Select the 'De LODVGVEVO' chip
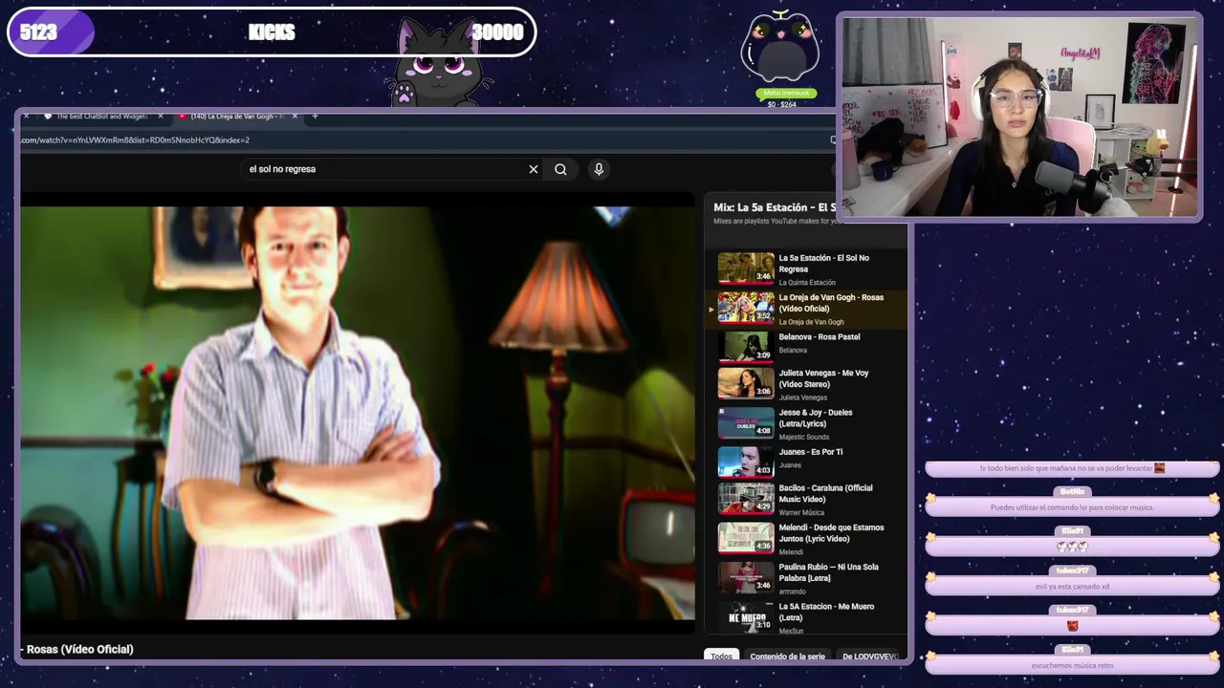The height and width of the screenshot is (688, 1224). [x=869, y=656]
